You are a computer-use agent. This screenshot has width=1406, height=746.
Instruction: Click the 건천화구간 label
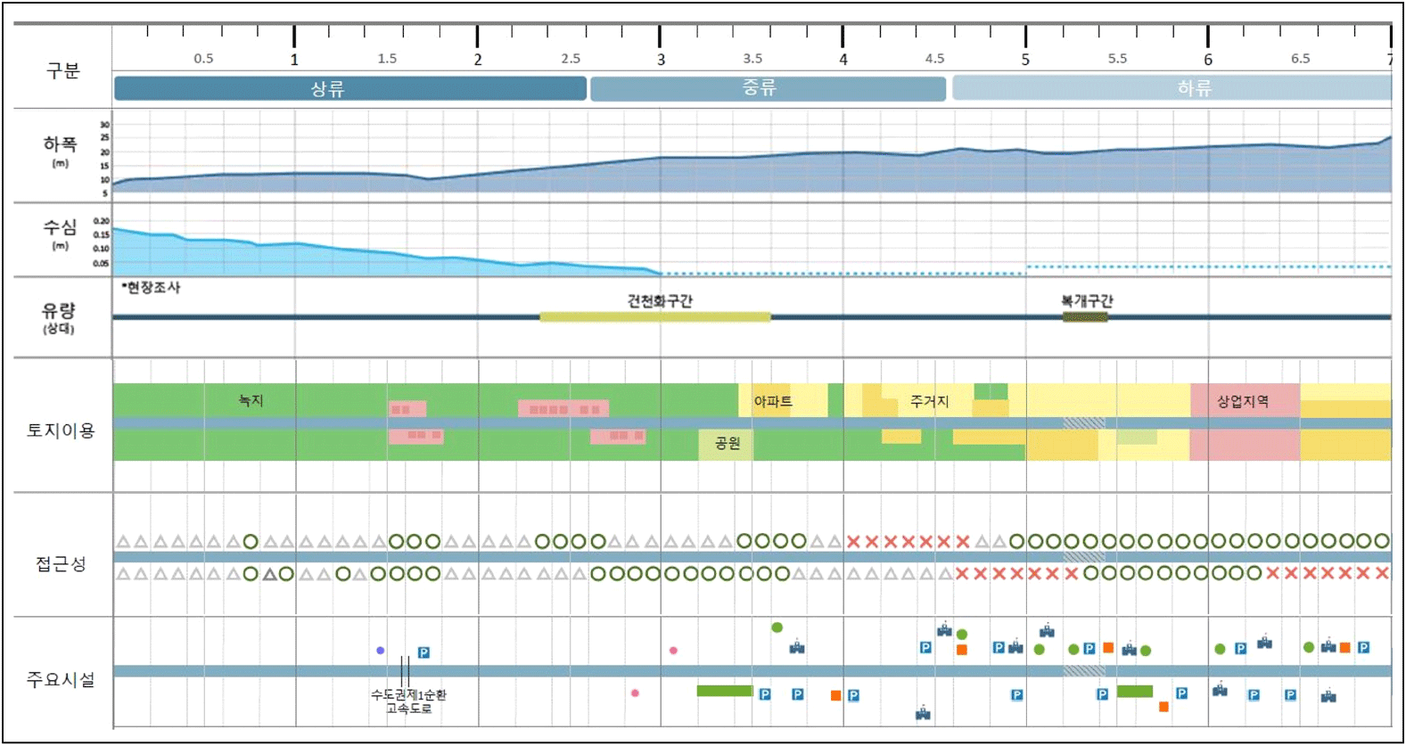tap(659, 301)
